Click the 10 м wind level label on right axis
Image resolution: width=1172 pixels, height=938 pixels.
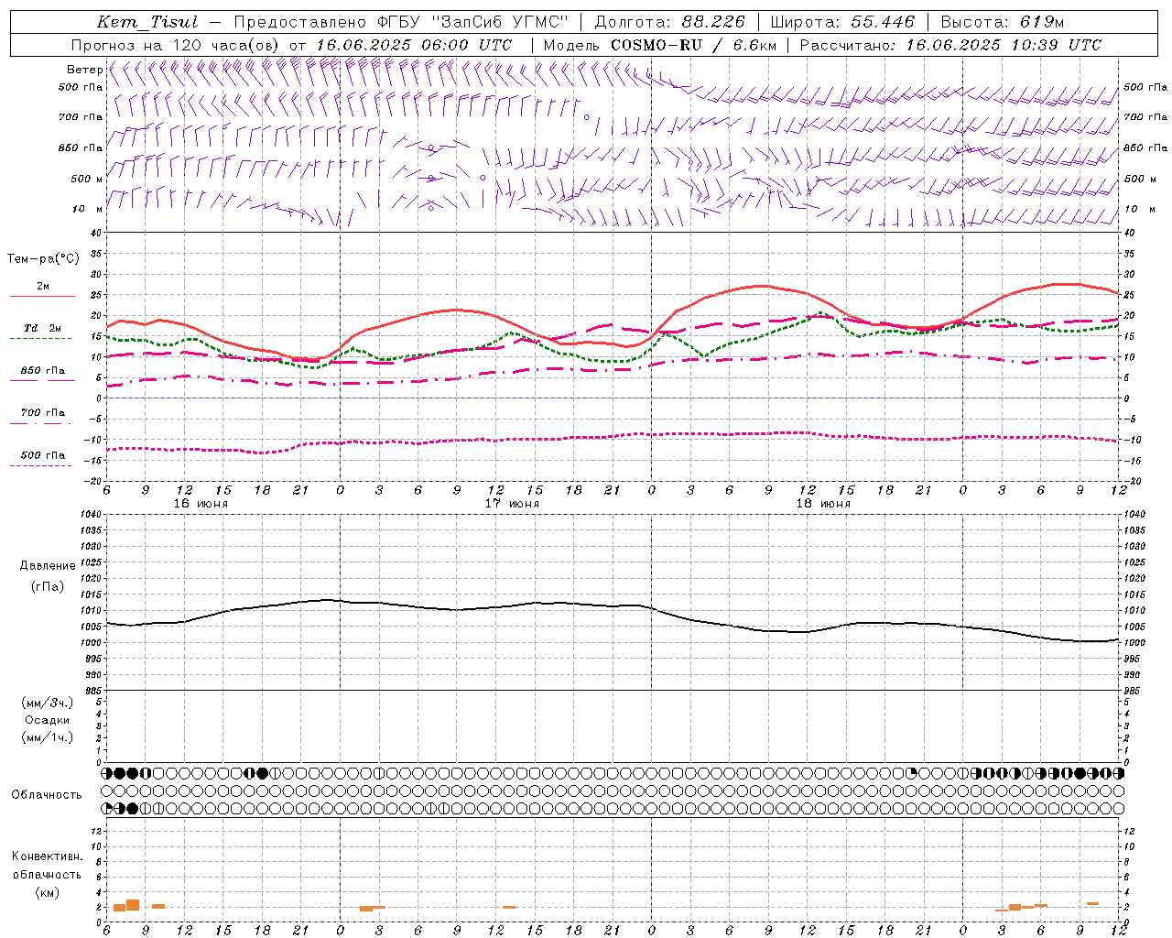[1140, 209]
